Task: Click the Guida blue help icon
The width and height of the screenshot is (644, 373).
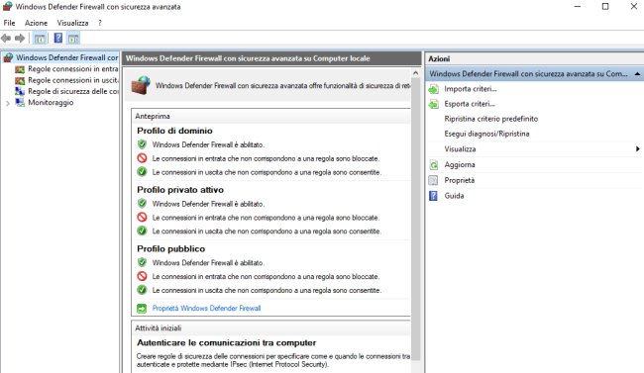Action: point(433,196)
